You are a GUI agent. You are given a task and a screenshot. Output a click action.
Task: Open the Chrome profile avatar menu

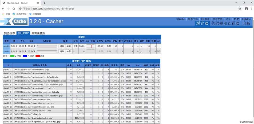246,9
